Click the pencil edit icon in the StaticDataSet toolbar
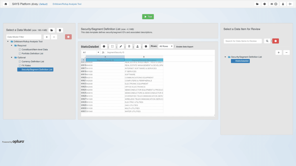Viewport: 296px width, 166px height. pos(121,46)
